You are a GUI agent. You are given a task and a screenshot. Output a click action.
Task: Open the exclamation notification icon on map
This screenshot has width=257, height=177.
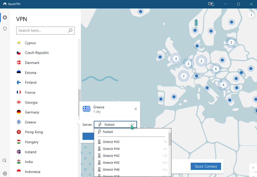[251, 15]
